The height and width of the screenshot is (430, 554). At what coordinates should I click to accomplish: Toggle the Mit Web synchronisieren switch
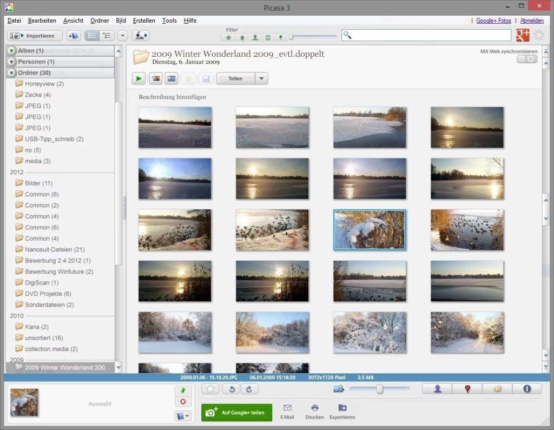(x=527, y=59)
